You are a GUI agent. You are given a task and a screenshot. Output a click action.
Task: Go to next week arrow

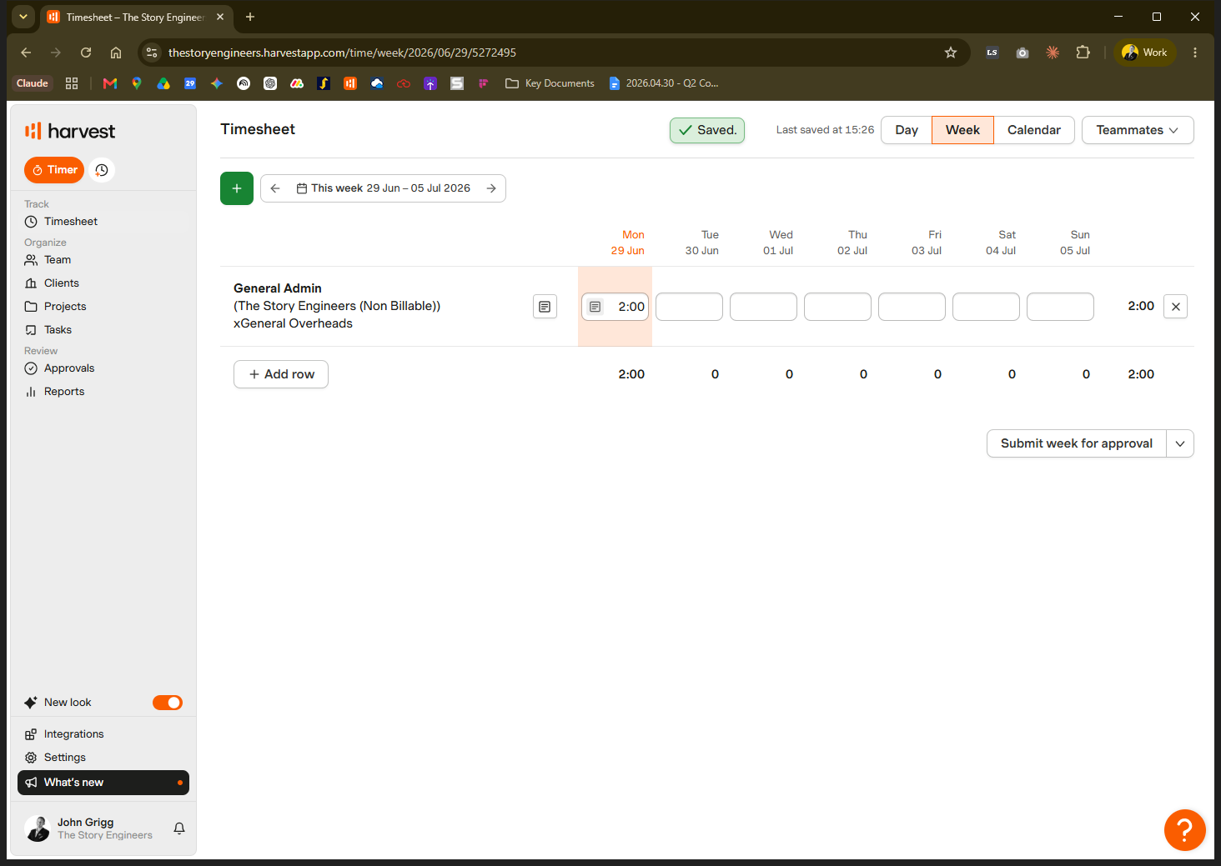click(491, 188)
